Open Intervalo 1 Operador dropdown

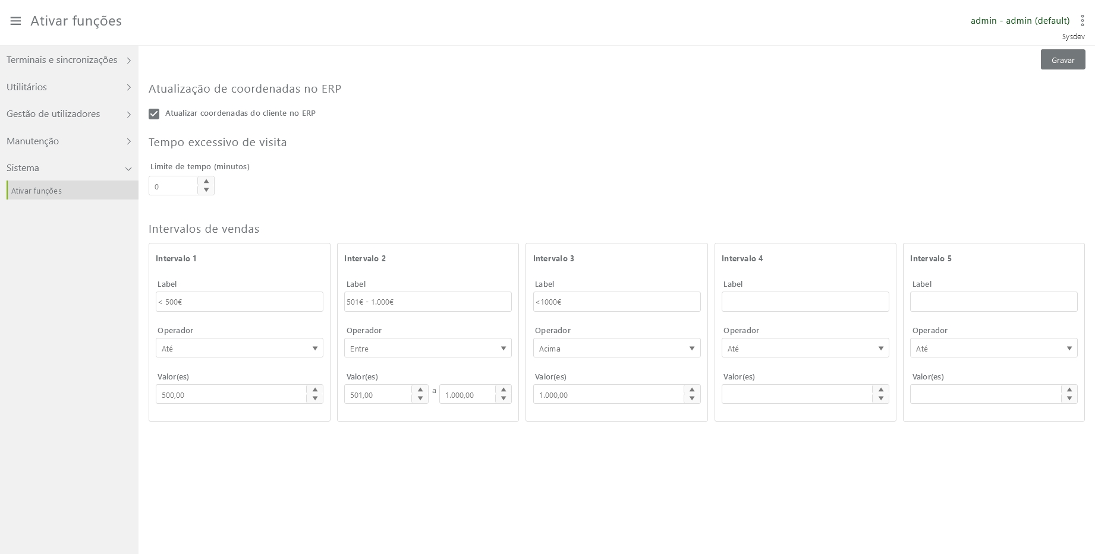239,348
